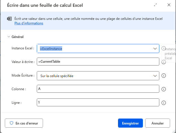
Task: Click the info icon beside Colonne
Action: click(x=163, y=89)
